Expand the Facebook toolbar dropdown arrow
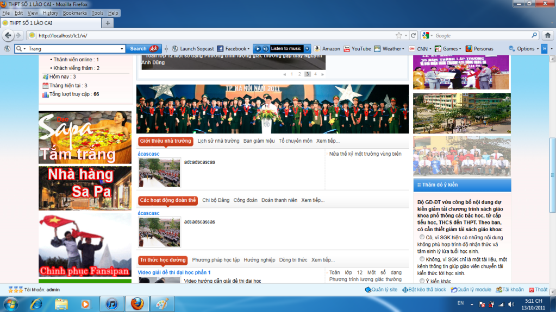The width and height of the screenshot is (556, 312). coord(248,49)
